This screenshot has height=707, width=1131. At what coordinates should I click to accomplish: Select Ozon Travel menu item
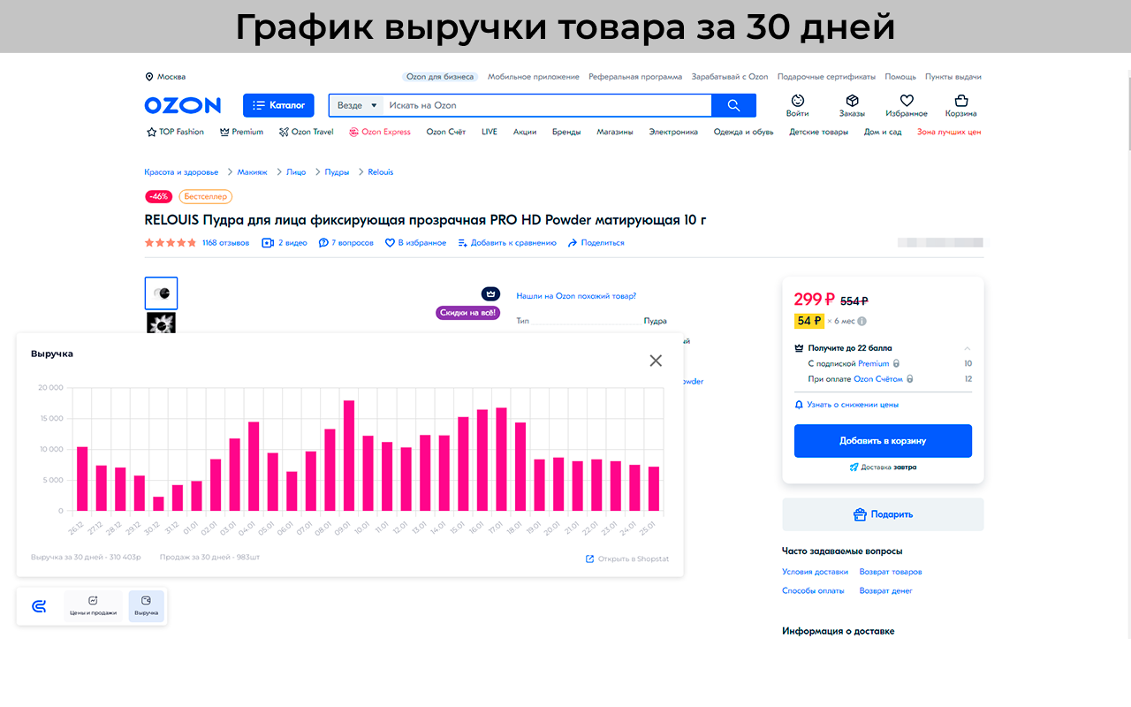[306, 132]
